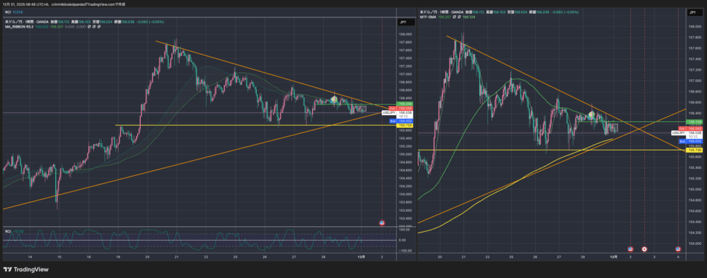Click the first US flag event icon in right chart
The width and height of the screenshot is (707, 278).
pos(630,248)
